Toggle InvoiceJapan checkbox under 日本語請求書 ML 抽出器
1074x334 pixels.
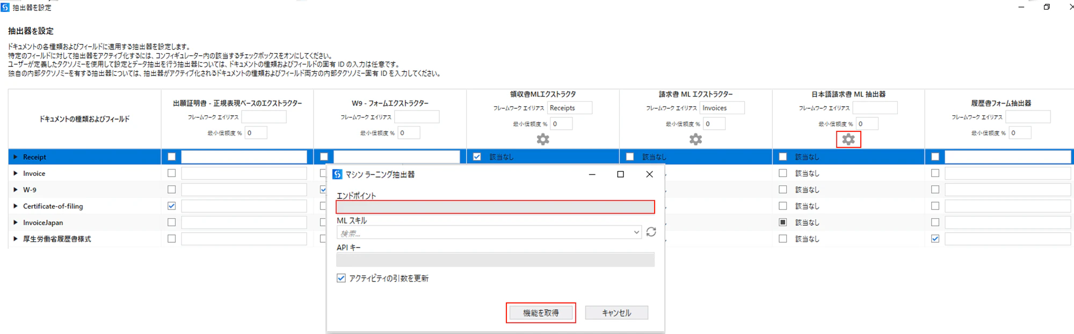click(782, 222)
